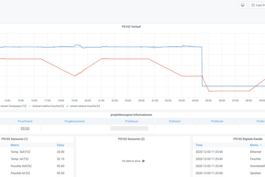Click timestamp in the Ethernet row
The image size is (265, 177).
[x=209, y=152]
